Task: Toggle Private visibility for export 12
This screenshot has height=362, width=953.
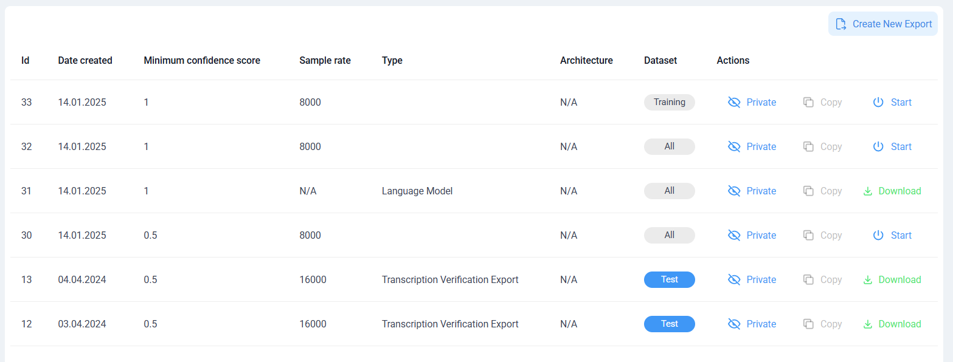Action: click(752, 324)
